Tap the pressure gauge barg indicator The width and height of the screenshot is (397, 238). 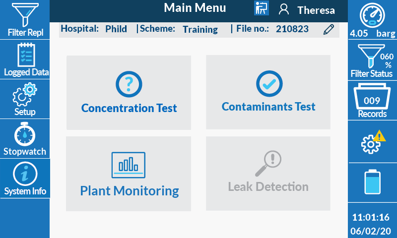point(372,20)
